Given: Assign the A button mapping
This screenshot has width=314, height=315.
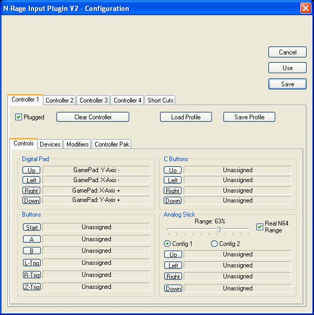Looking at the screenshot, I should pyautogui.click(x=32, y=239).
